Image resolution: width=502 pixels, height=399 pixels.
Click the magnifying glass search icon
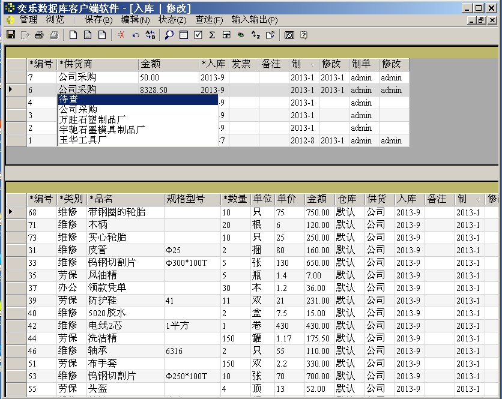(x=169, y=35)
